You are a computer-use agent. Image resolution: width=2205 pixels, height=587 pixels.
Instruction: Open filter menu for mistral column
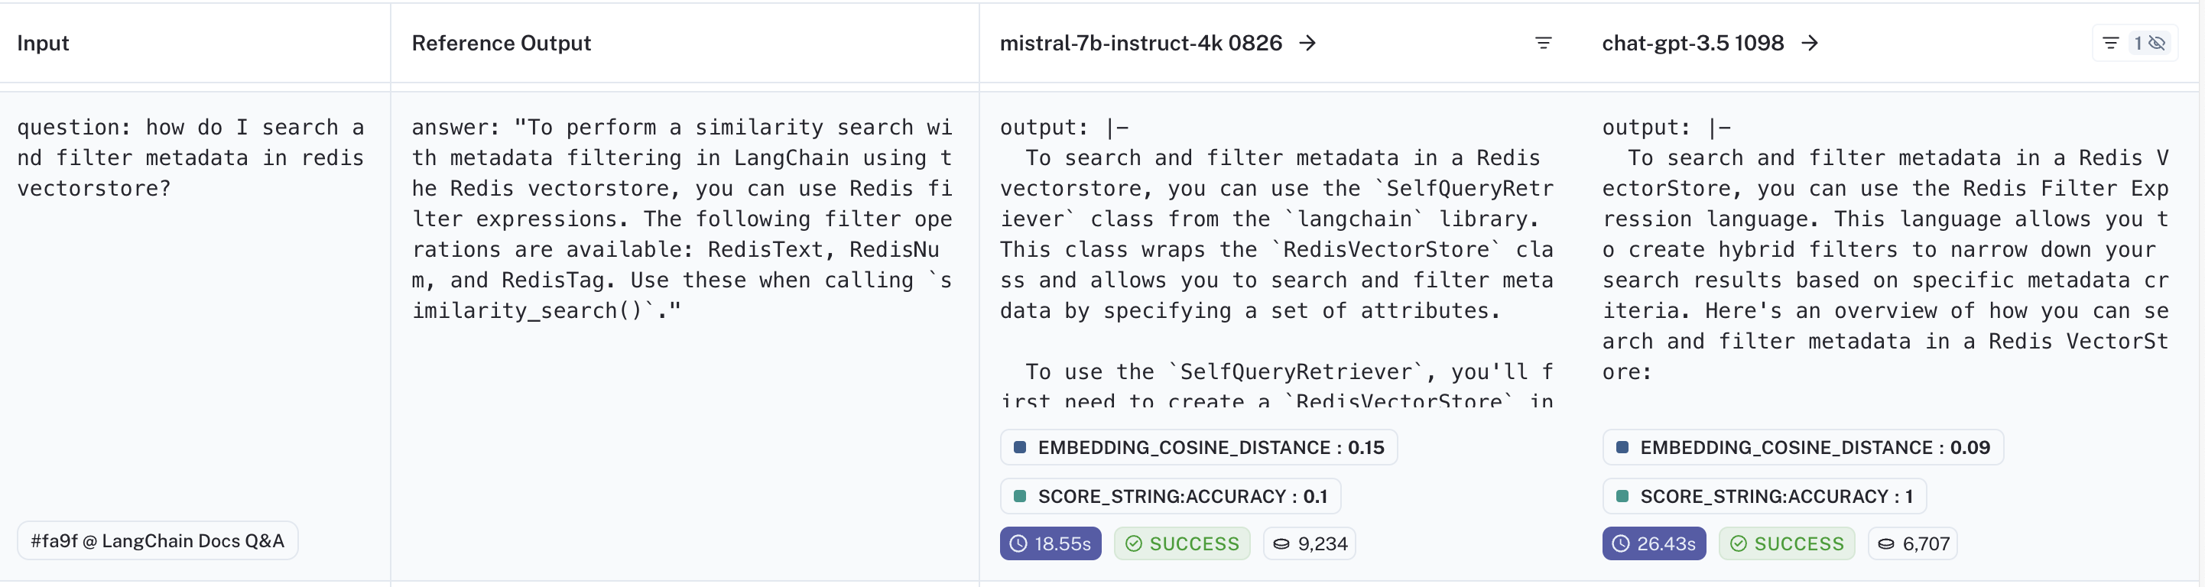[x=1544, y=43]
